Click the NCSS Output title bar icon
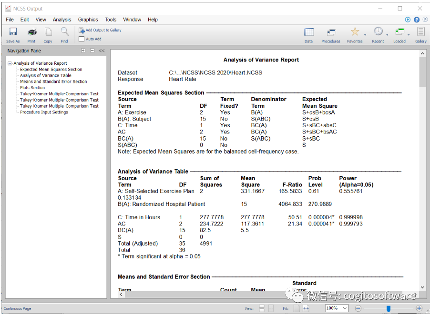The height and width of the screenshot is (316, 430). coord(8,9)
